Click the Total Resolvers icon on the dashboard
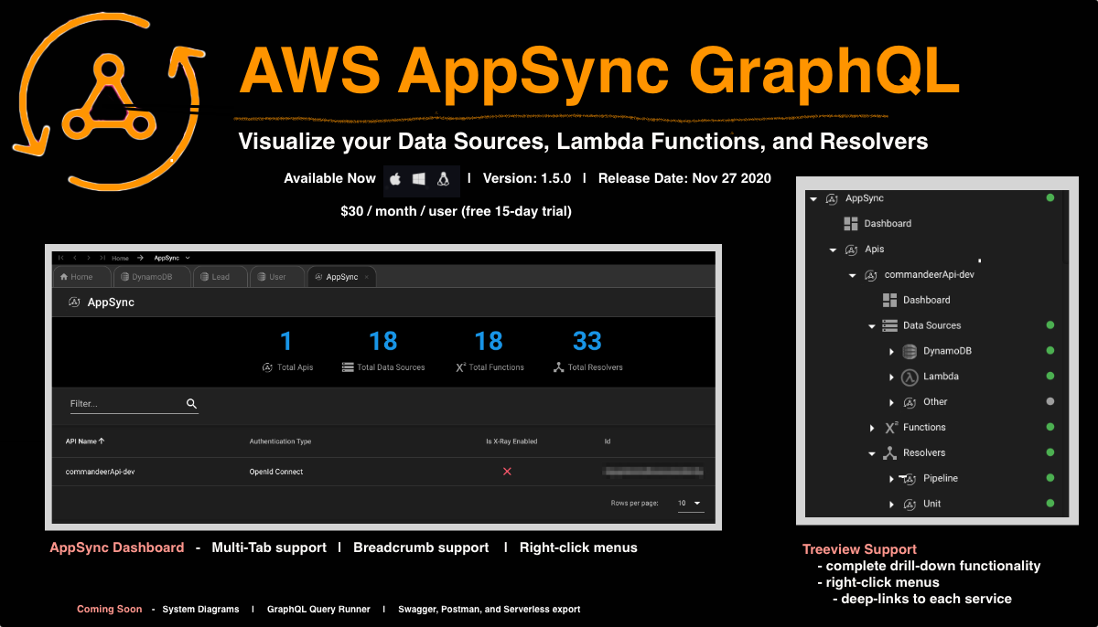 [x=558, y=367]
